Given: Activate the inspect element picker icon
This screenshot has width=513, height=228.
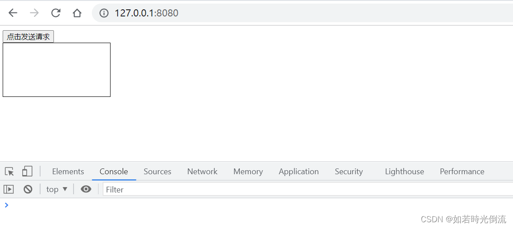Looking at the screenshot, I should click(x=9, y=172).
